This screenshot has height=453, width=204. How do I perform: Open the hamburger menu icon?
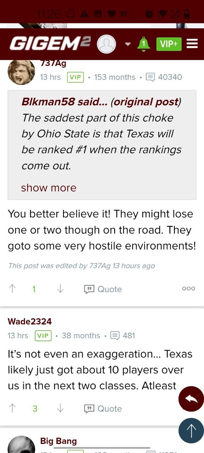click(x=192, y=44)
